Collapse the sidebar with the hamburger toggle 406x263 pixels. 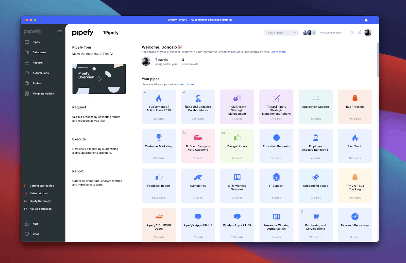click(60, 32)
